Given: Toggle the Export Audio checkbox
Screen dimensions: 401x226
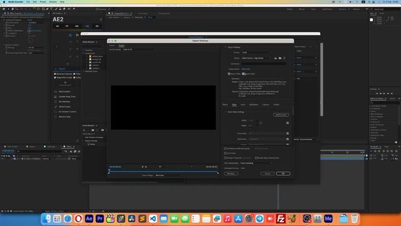Looking at the screenshot, I should (243, 74).
